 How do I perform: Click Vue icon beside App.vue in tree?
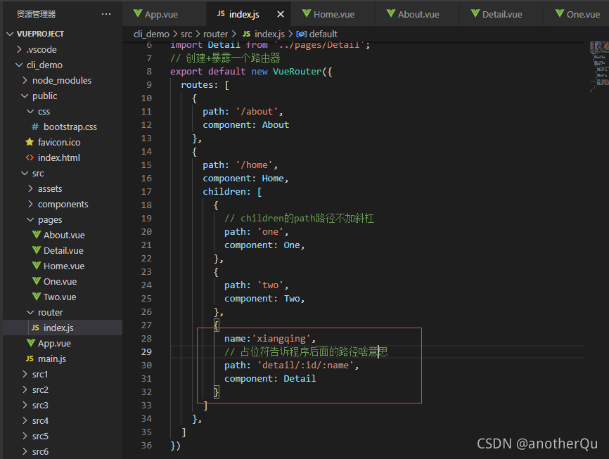(x=31, y=343)
